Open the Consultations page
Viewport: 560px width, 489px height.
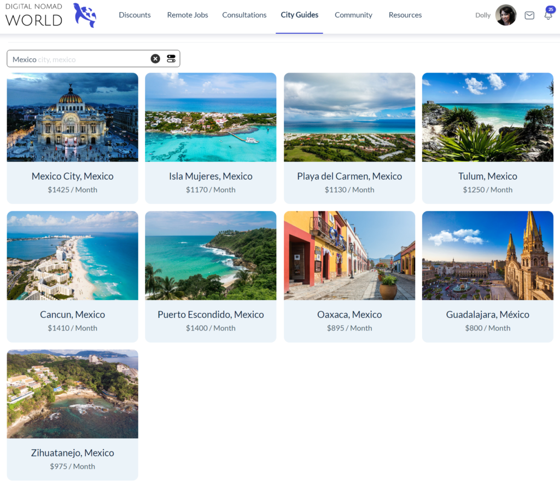coord(244,15)
